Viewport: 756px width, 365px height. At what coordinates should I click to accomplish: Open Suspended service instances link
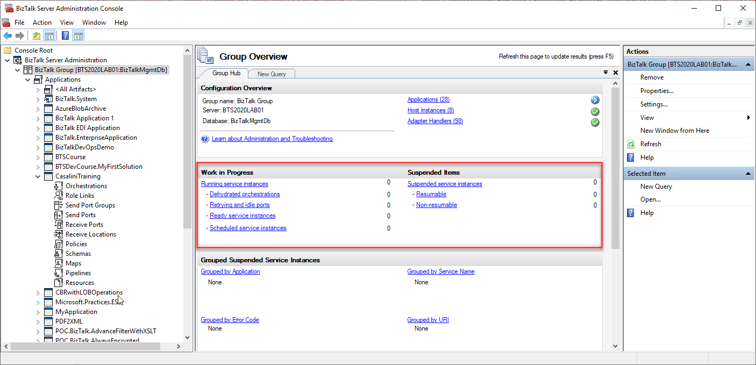445,184
